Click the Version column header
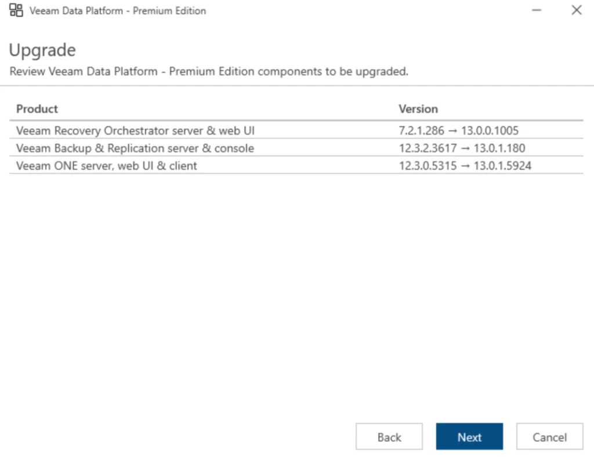 click(x=418, y=109)
